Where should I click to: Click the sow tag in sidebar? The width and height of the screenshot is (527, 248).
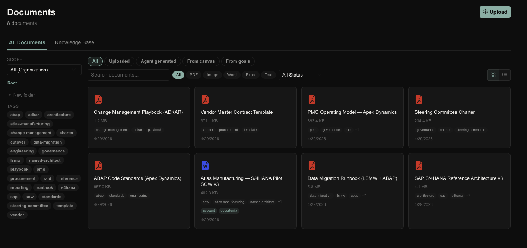[29, 197]
